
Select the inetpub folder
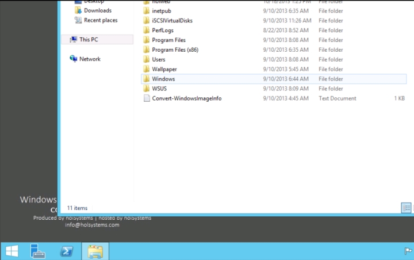tap(162, 11)
